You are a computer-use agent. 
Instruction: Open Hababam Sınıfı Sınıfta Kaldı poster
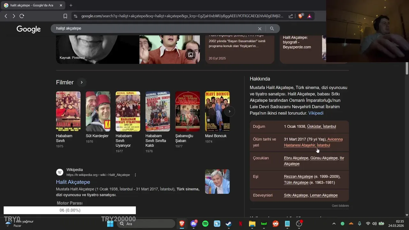click(158, 111)
